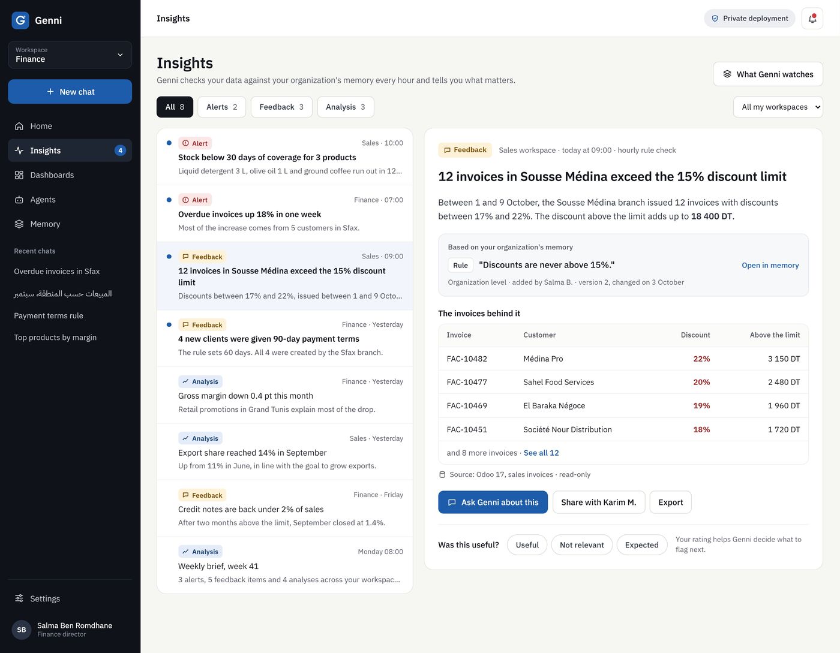The width and height of the screenshot is (840, 653).
Task: Share insight with Karim M.
Action: [599, 502]
